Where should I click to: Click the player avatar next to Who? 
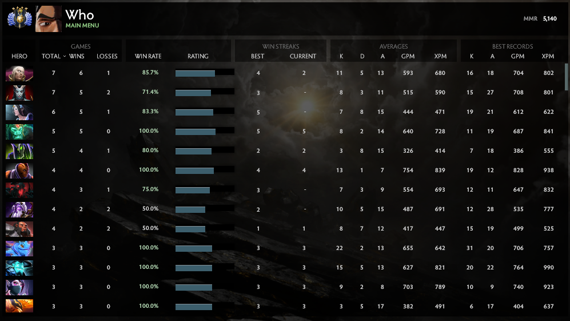(49, 19)
